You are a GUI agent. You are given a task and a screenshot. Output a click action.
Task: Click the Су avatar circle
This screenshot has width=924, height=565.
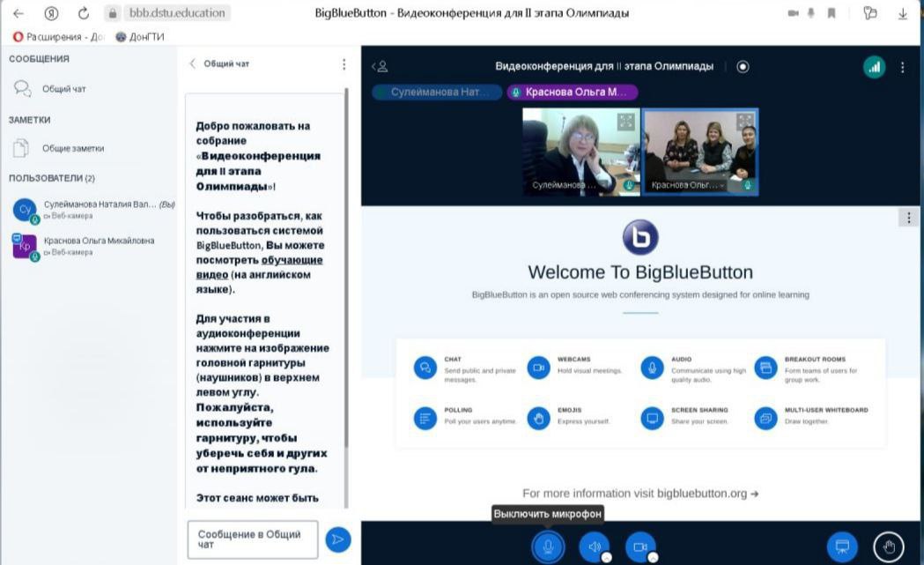pyautogui.click(x=25, y=210)
